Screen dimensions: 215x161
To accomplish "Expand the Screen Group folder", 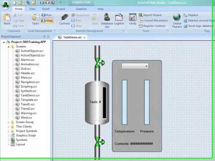I will point(9,122).
